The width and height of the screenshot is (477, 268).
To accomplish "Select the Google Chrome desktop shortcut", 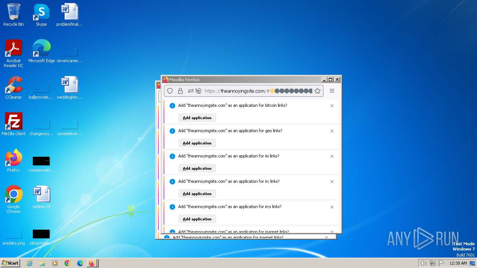I will click(x=13, y=200).
